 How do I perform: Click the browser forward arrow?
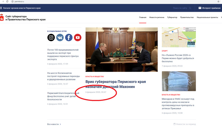3,1
